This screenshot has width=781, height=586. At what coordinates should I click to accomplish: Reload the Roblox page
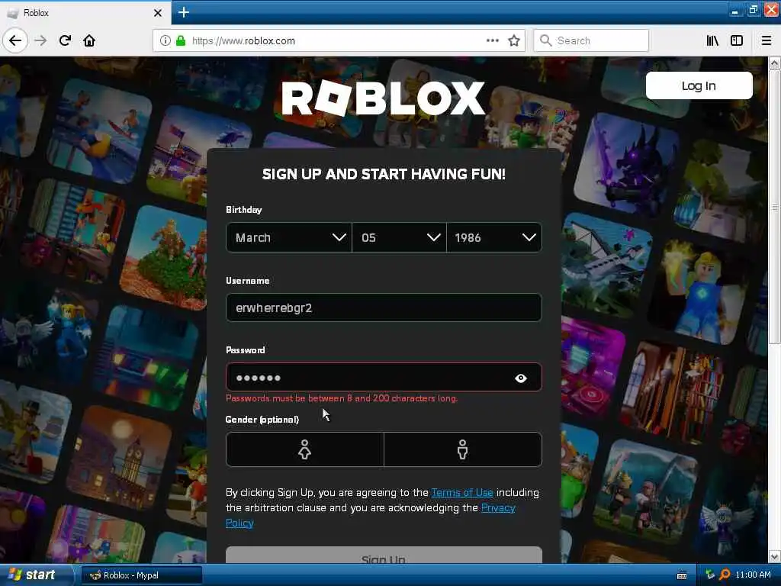click(x=66, y=40)
